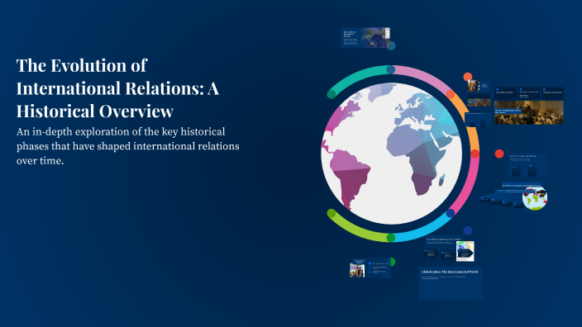This screenshot has height=327, width=582.
Task: Select the middle card above the large painting
Action: 529,93
